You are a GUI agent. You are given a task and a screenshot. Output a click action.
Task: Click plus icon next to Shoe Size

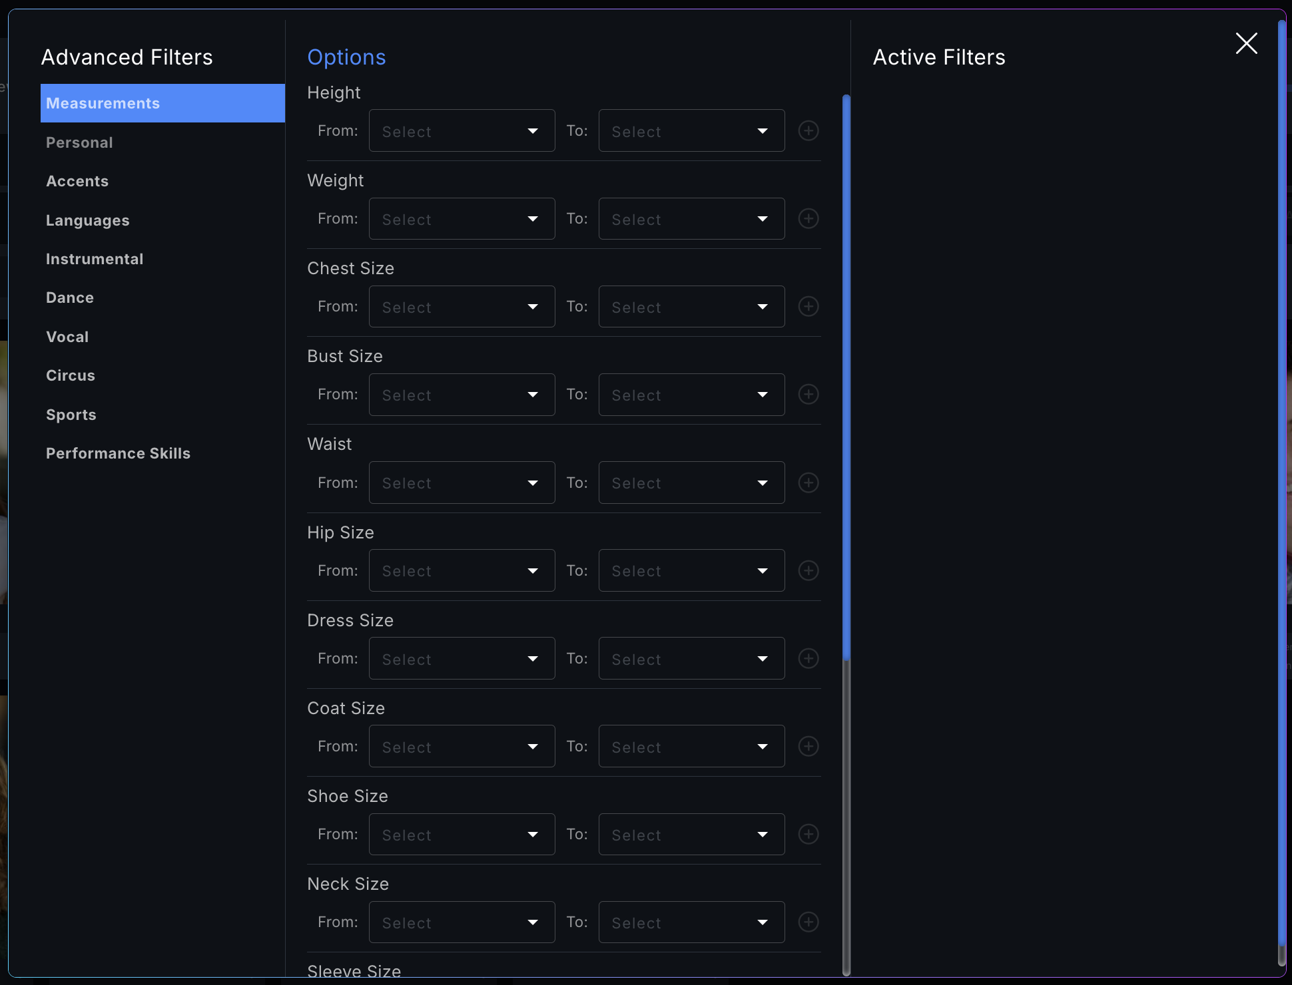click(x=808, y=834)
